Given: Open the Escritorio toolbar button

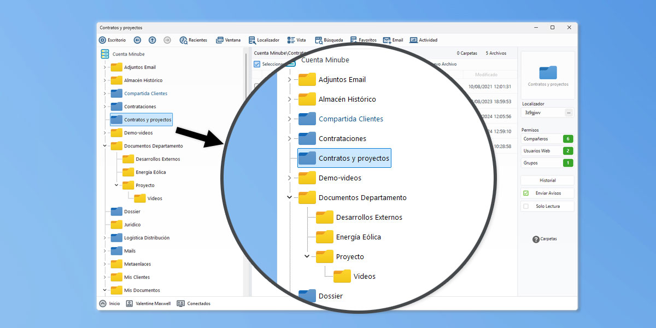Looking at the screenshot, I should tap(112, 40).
